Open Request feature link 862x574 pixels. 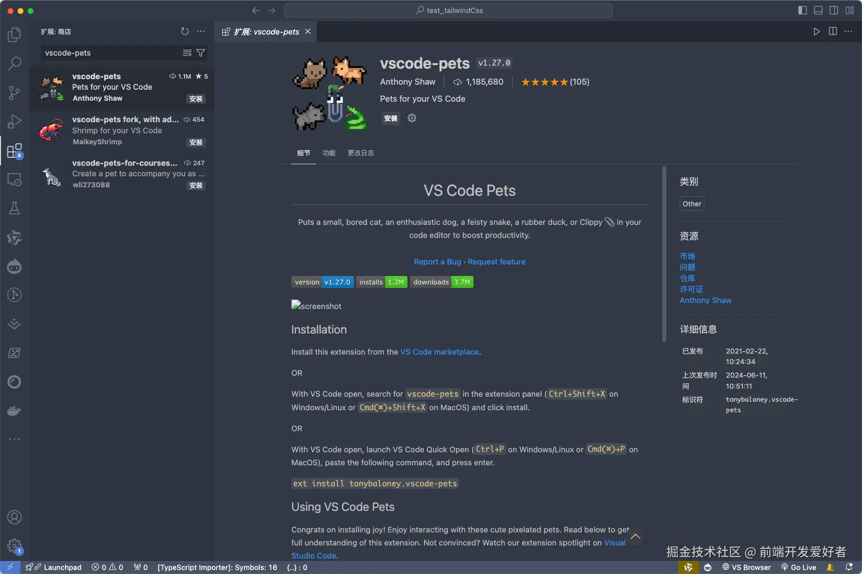click(497, 262)
